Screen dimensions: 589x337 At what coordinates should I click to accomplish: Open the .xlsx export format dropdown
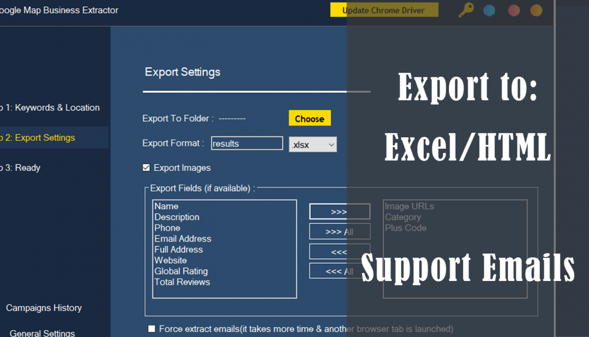coord(313,145)
